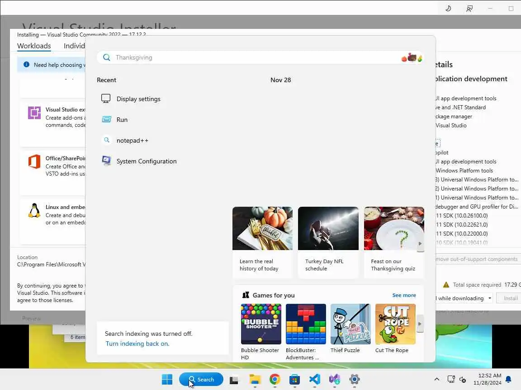Viewport: 521px width, 390px height.
Task: Click Remove out-of-support components button
Action: click(477, 259)
